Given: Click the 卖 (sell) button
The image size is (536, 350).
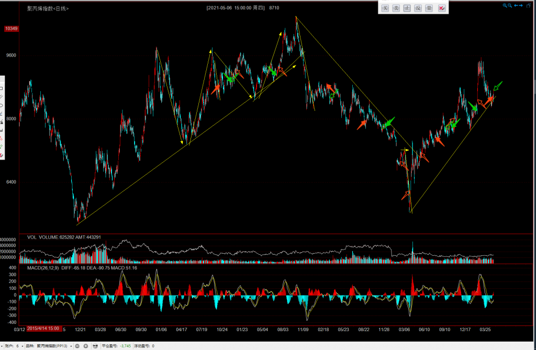Looking at the screenshot, I should pos(396,8).
